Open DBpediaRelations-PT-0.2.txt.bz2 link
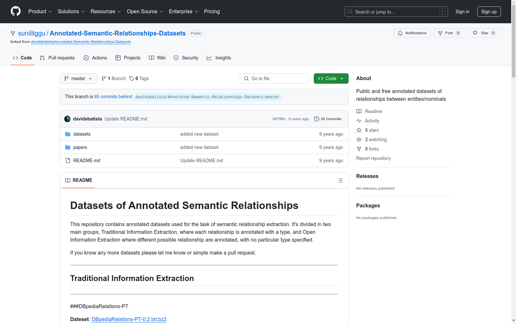 tap(129, 319)
